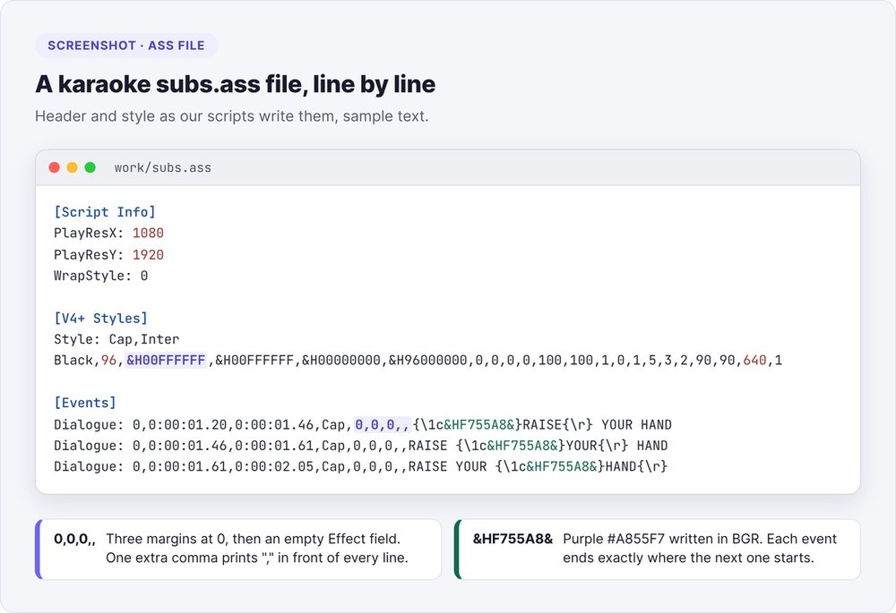
Task: Click the PlayResX value 1080
Action: point(148,233)
